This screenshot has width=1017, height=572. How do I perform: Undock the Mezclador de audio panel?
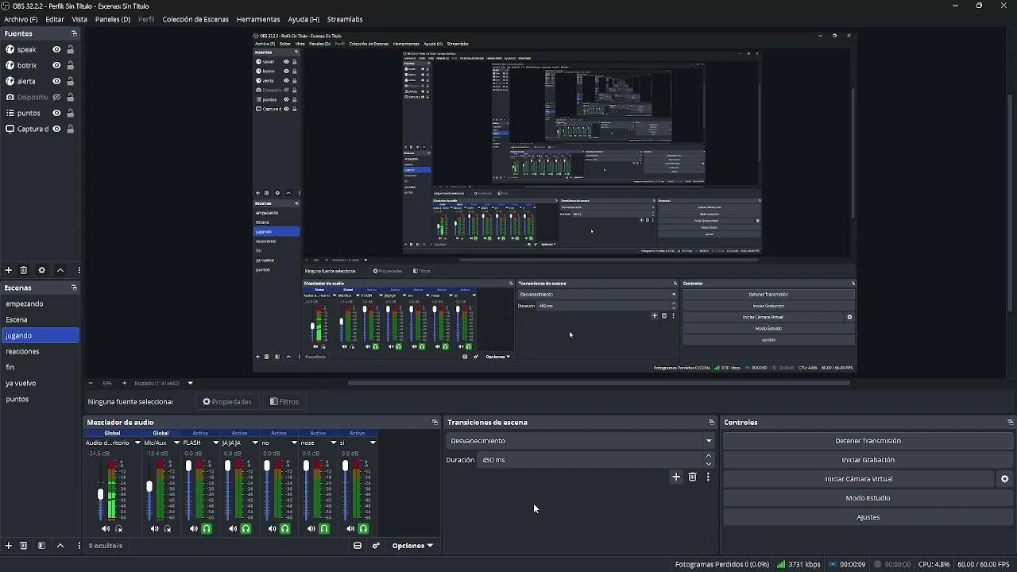(435, 422)
